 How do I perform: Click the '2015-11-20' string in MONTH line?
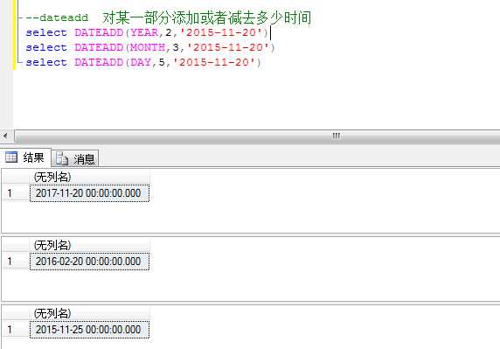(228, 47)
